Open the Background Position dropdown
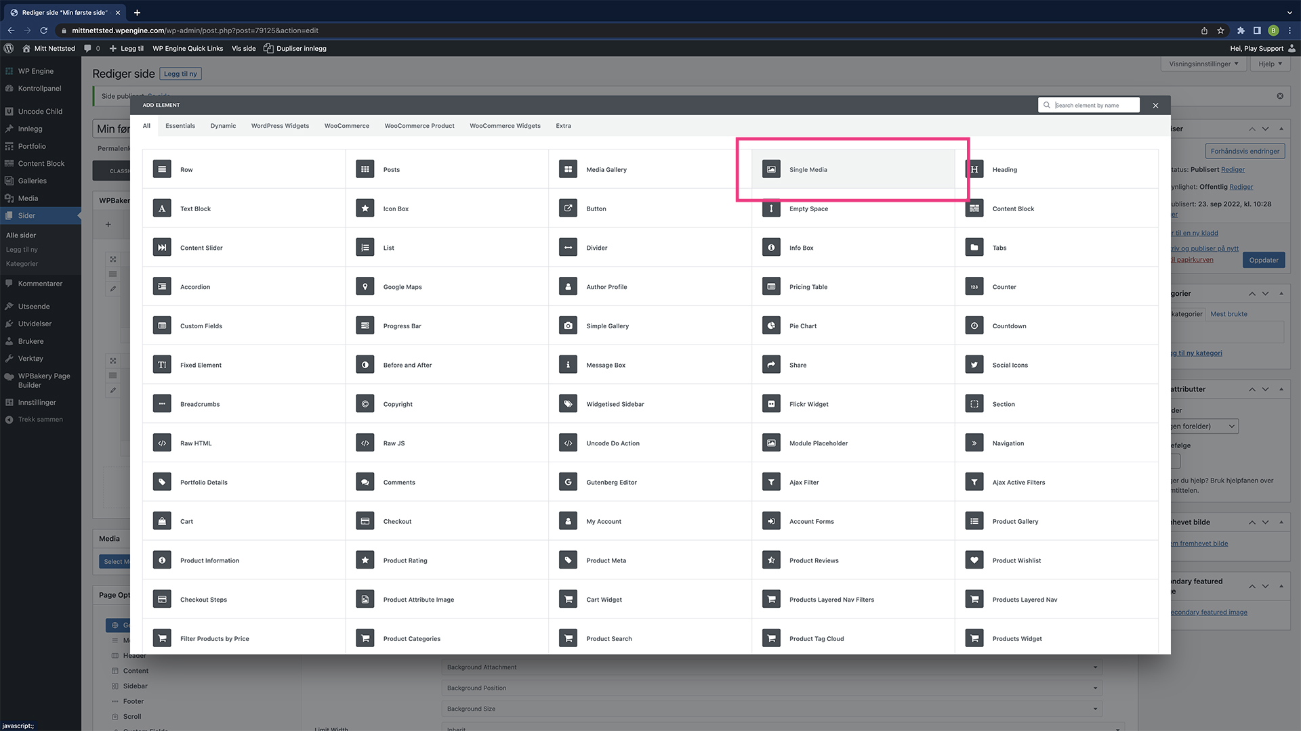The height and width of the screenshot is (731, 1301). tap(772, 688)
